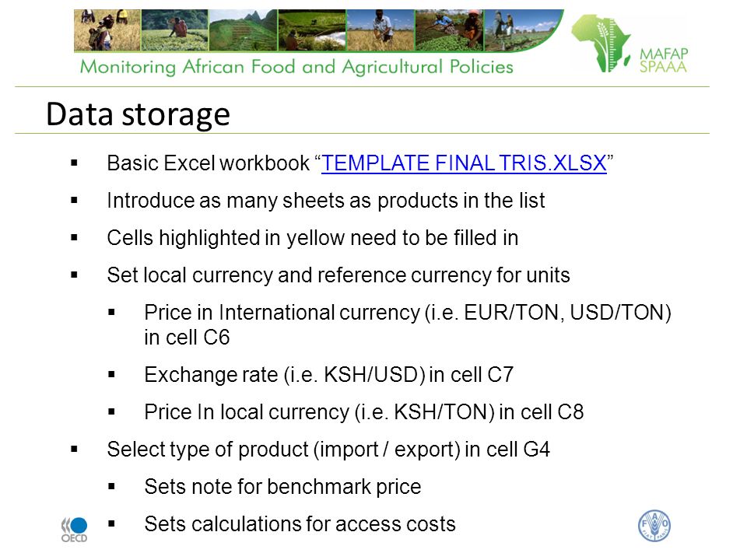Click the Price in International currency line
The height and width of the screenshot is (560, 747).
pos(408,325)
